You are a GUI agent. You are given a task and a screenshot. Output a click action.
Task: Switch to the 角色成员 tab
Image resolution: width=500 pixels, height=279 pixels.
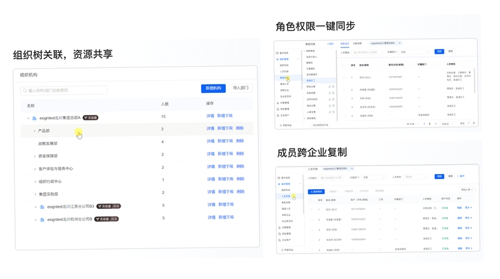[345, 44]
